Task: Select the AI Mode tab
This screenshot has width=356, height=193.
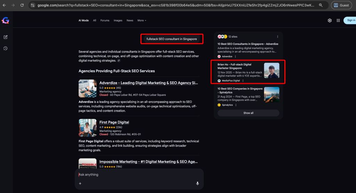Action: (x=83, y=21)
